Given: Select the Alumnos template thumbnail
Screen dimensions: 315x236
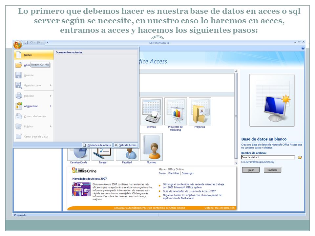Looking at the screenshot, I should (x=151, y=147).
